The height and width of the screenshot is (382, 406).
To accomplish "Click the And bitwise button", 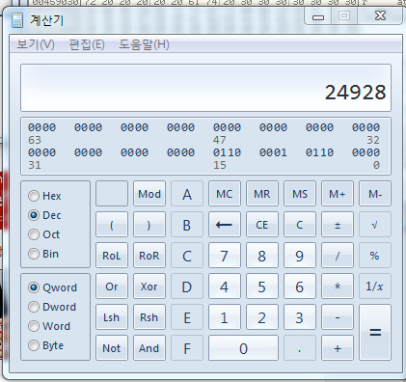I will tap(149, 348).
